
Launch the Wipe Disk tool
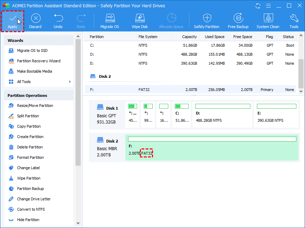pyautogui.click(x=140, y=18)
